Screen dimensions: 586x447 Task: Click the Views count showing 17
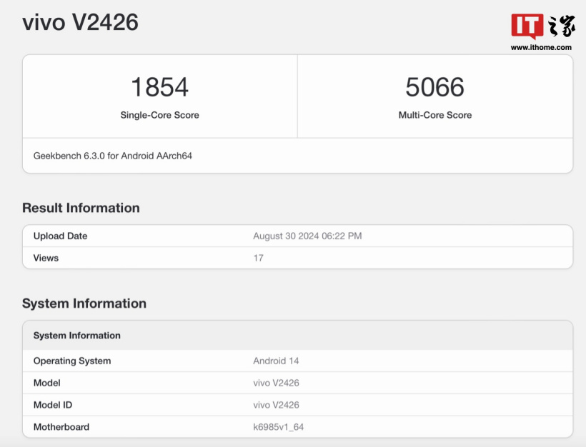pos(258,258)
